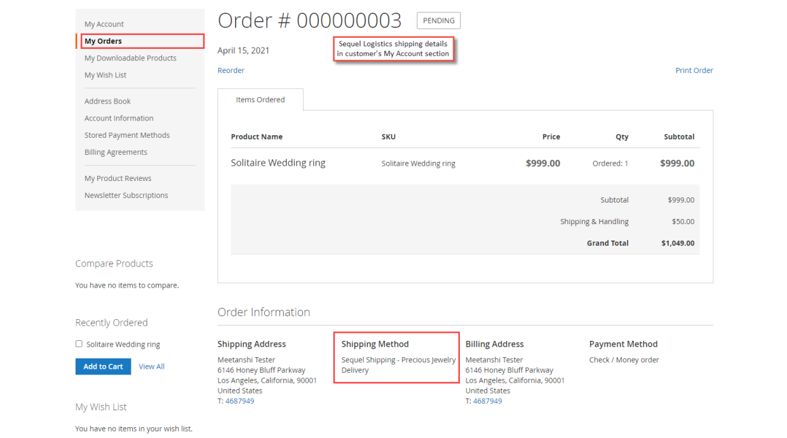Open My Product Reviews
Image resolution: width=787 pixels, height=438 pixels.
click(118, 178)
